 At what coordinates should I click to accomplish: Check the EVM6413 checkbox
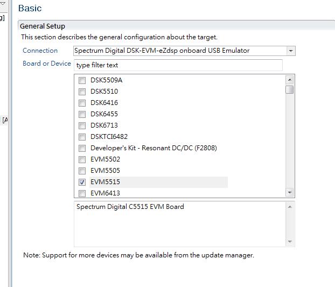click(x=82, y=193)
